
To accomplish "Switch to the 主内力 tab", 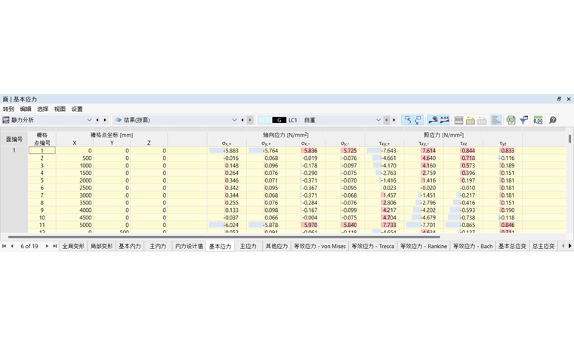I will click(x=158, y=246).
